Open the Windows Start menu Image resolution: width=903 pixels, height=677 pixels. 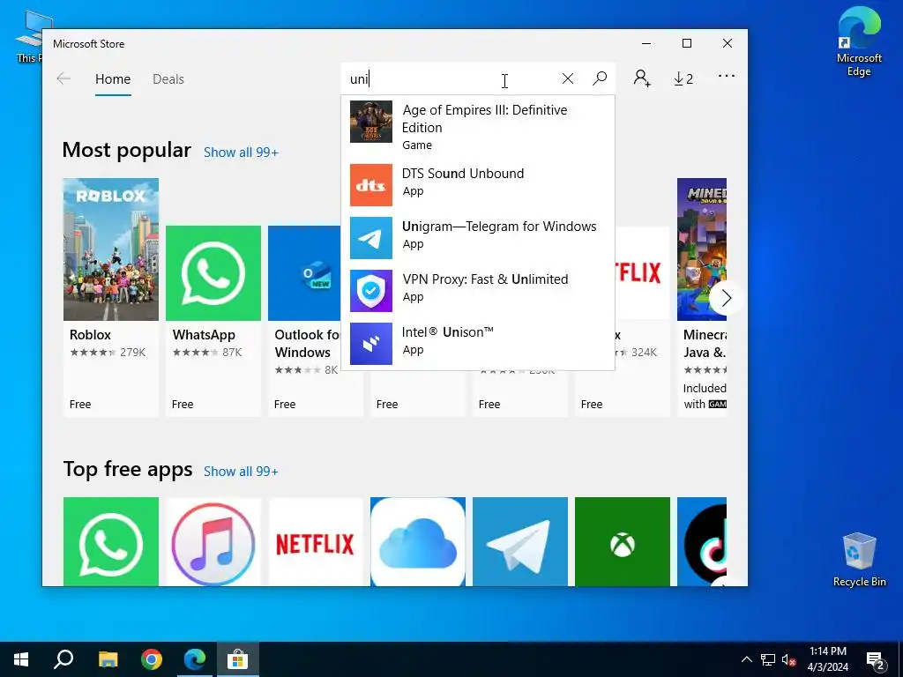pos(21,659)
